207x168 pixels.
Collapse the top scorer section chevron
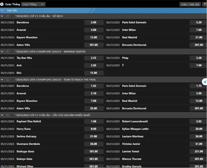tap(2, 115)
